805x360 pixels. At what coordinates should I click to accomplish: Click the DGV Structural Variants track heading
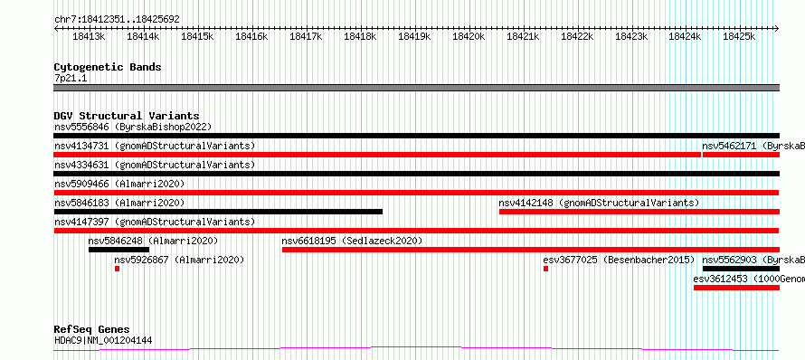click(x=127, y=116)
